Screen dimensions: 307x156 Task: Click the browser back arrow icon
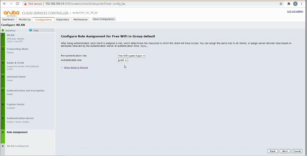pos(4,4)
